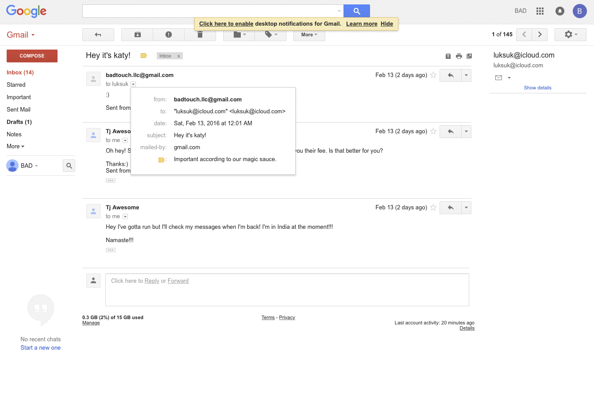Remove the Inbox label with x
Screen dimensions: 594x397
[179, 56]
